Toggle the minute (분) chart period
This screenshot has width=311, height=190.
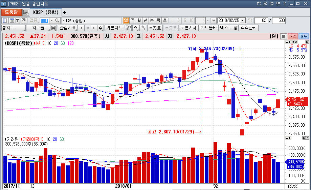(152, 21)
